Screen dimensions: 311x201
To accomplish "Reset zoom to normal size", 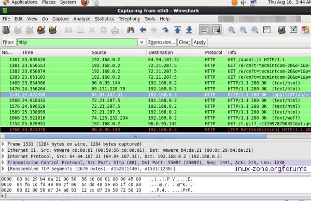I will (255, 30).
